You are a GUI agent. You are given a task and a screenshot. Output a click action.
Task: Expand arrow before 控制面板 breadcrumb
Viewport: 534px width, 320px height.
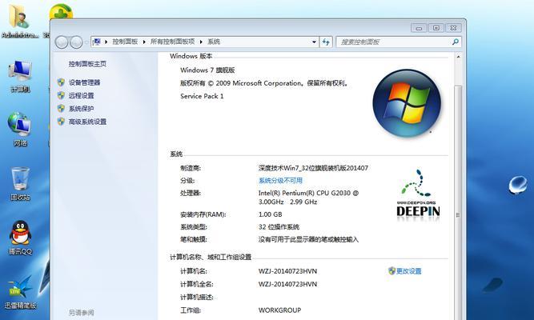pos(106,42)
